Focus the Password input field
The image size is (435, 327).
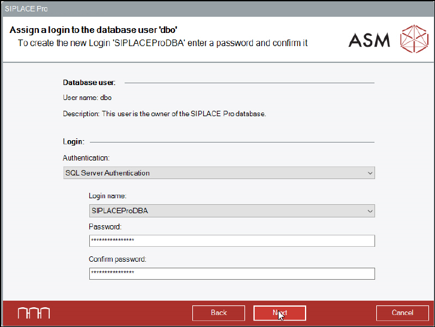coord(231,241)
